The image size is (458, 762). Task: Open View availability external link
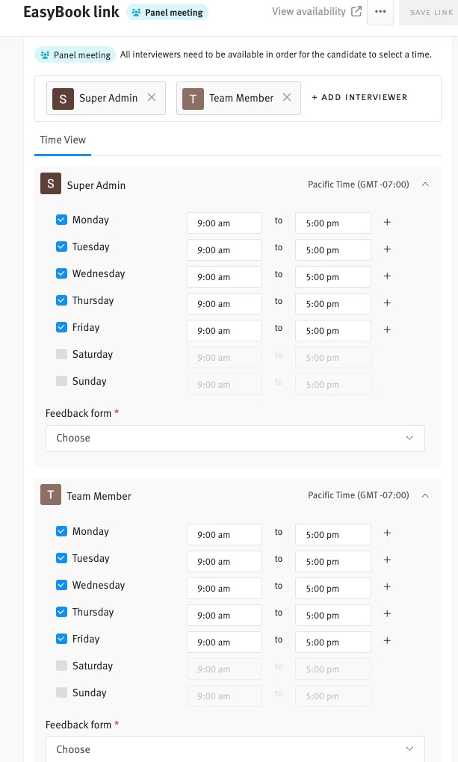(317, 11)
